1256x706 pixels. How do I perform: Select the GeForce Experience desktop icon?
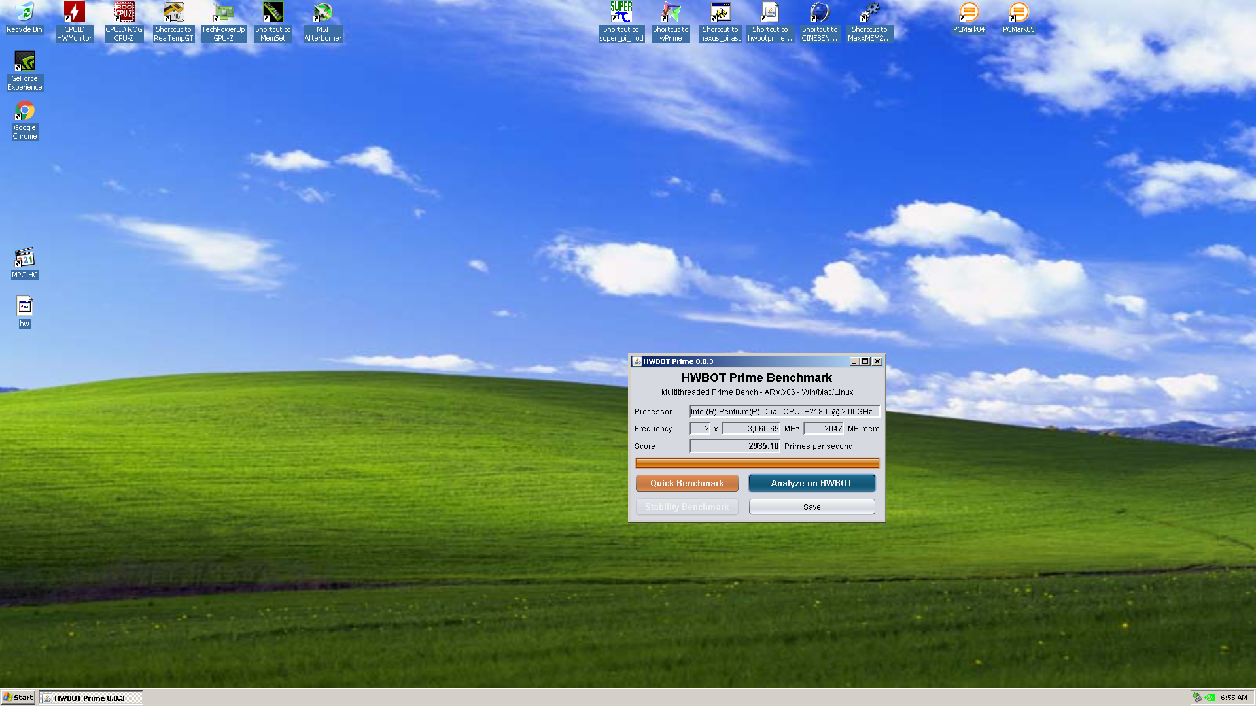[24, 71]
